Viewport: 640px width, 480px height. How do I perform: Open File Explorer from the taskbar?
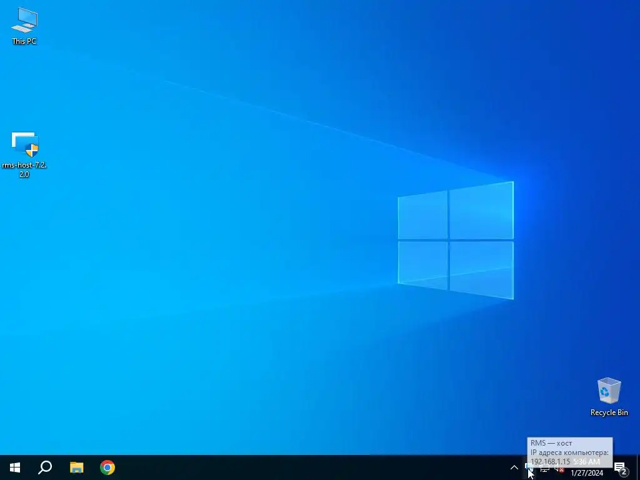click(x=76, y=467)
